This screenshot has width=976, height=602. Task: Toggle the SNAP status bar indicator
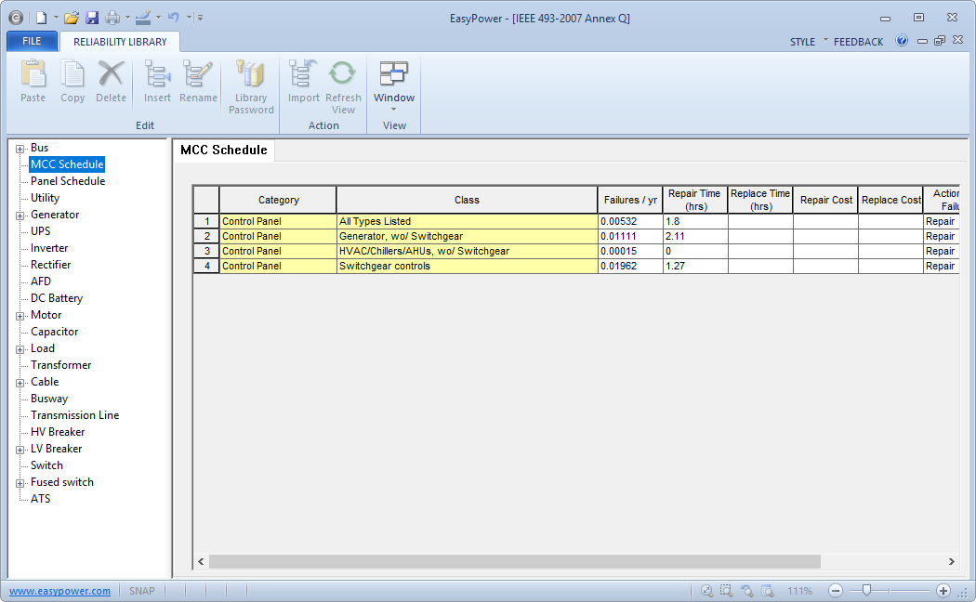tap(142, 591)
